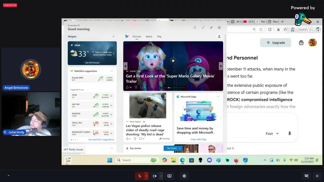Open Watchlist suggestions more options
This screenshot has height=182, width=324.
[112, 71]
